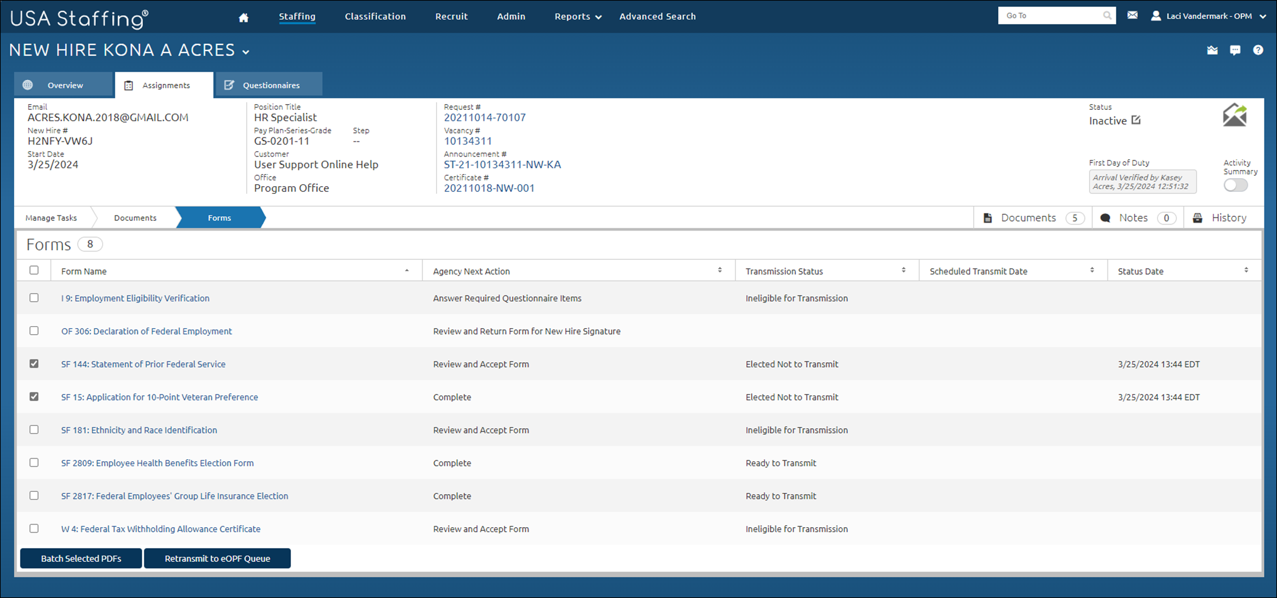Open the mail envelope icon in header

click(1132, 15)
